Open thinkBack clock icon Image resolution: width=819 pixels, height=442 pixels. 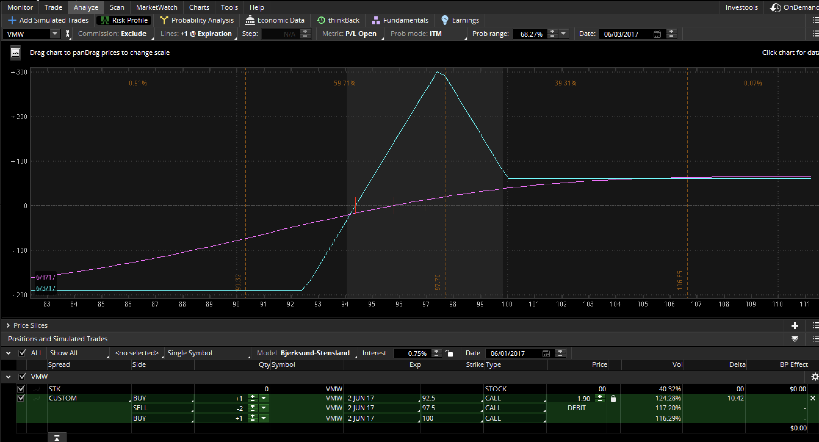pos(321,20)
